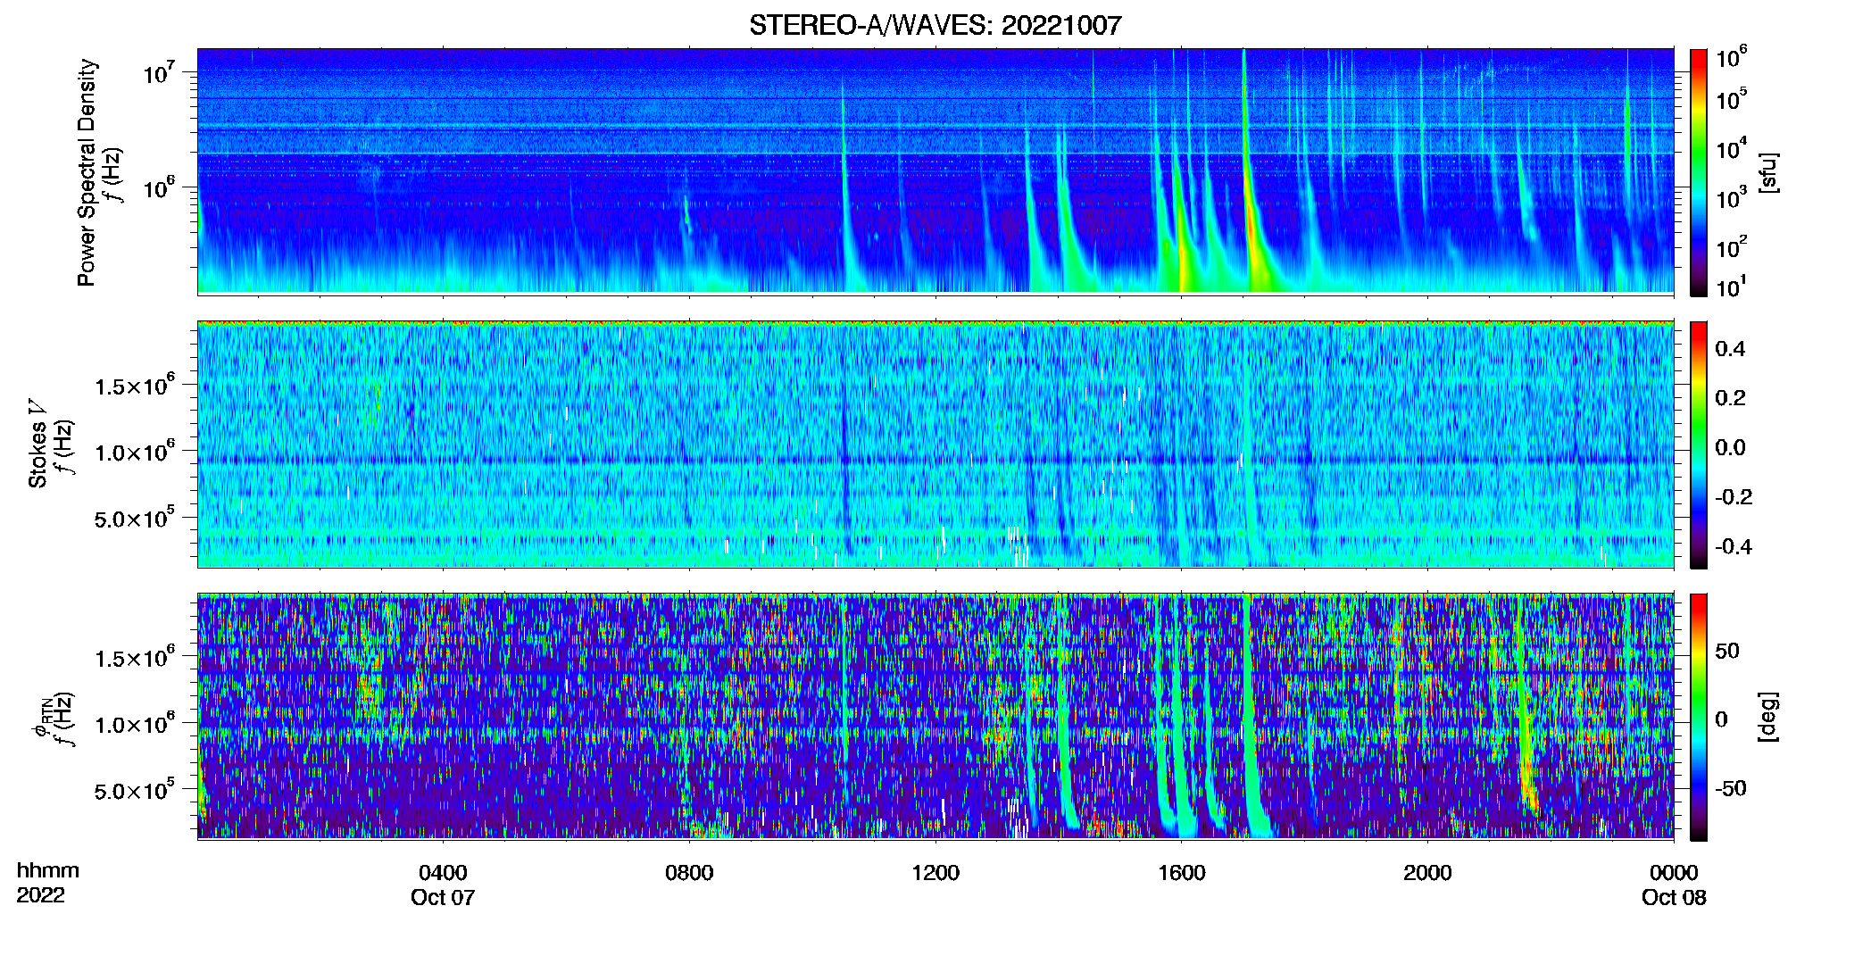
Task: Click the 1600 time axis tick label
Action: point(1182,873)
